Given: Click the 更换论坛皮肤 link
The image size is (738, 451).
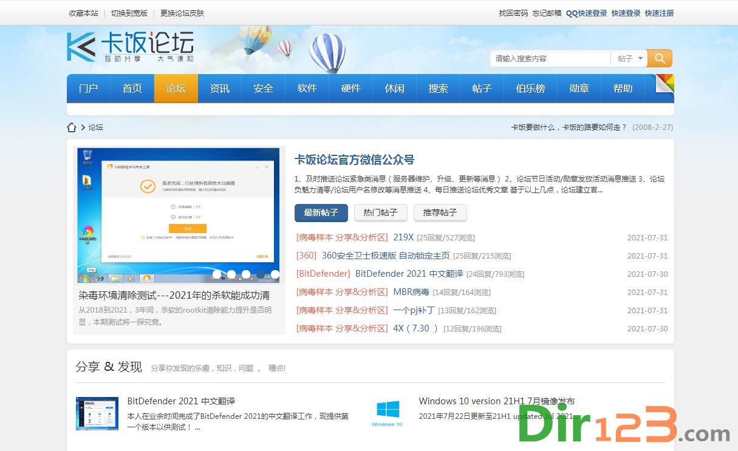Looking at the screenshot, I should [182, 13].
